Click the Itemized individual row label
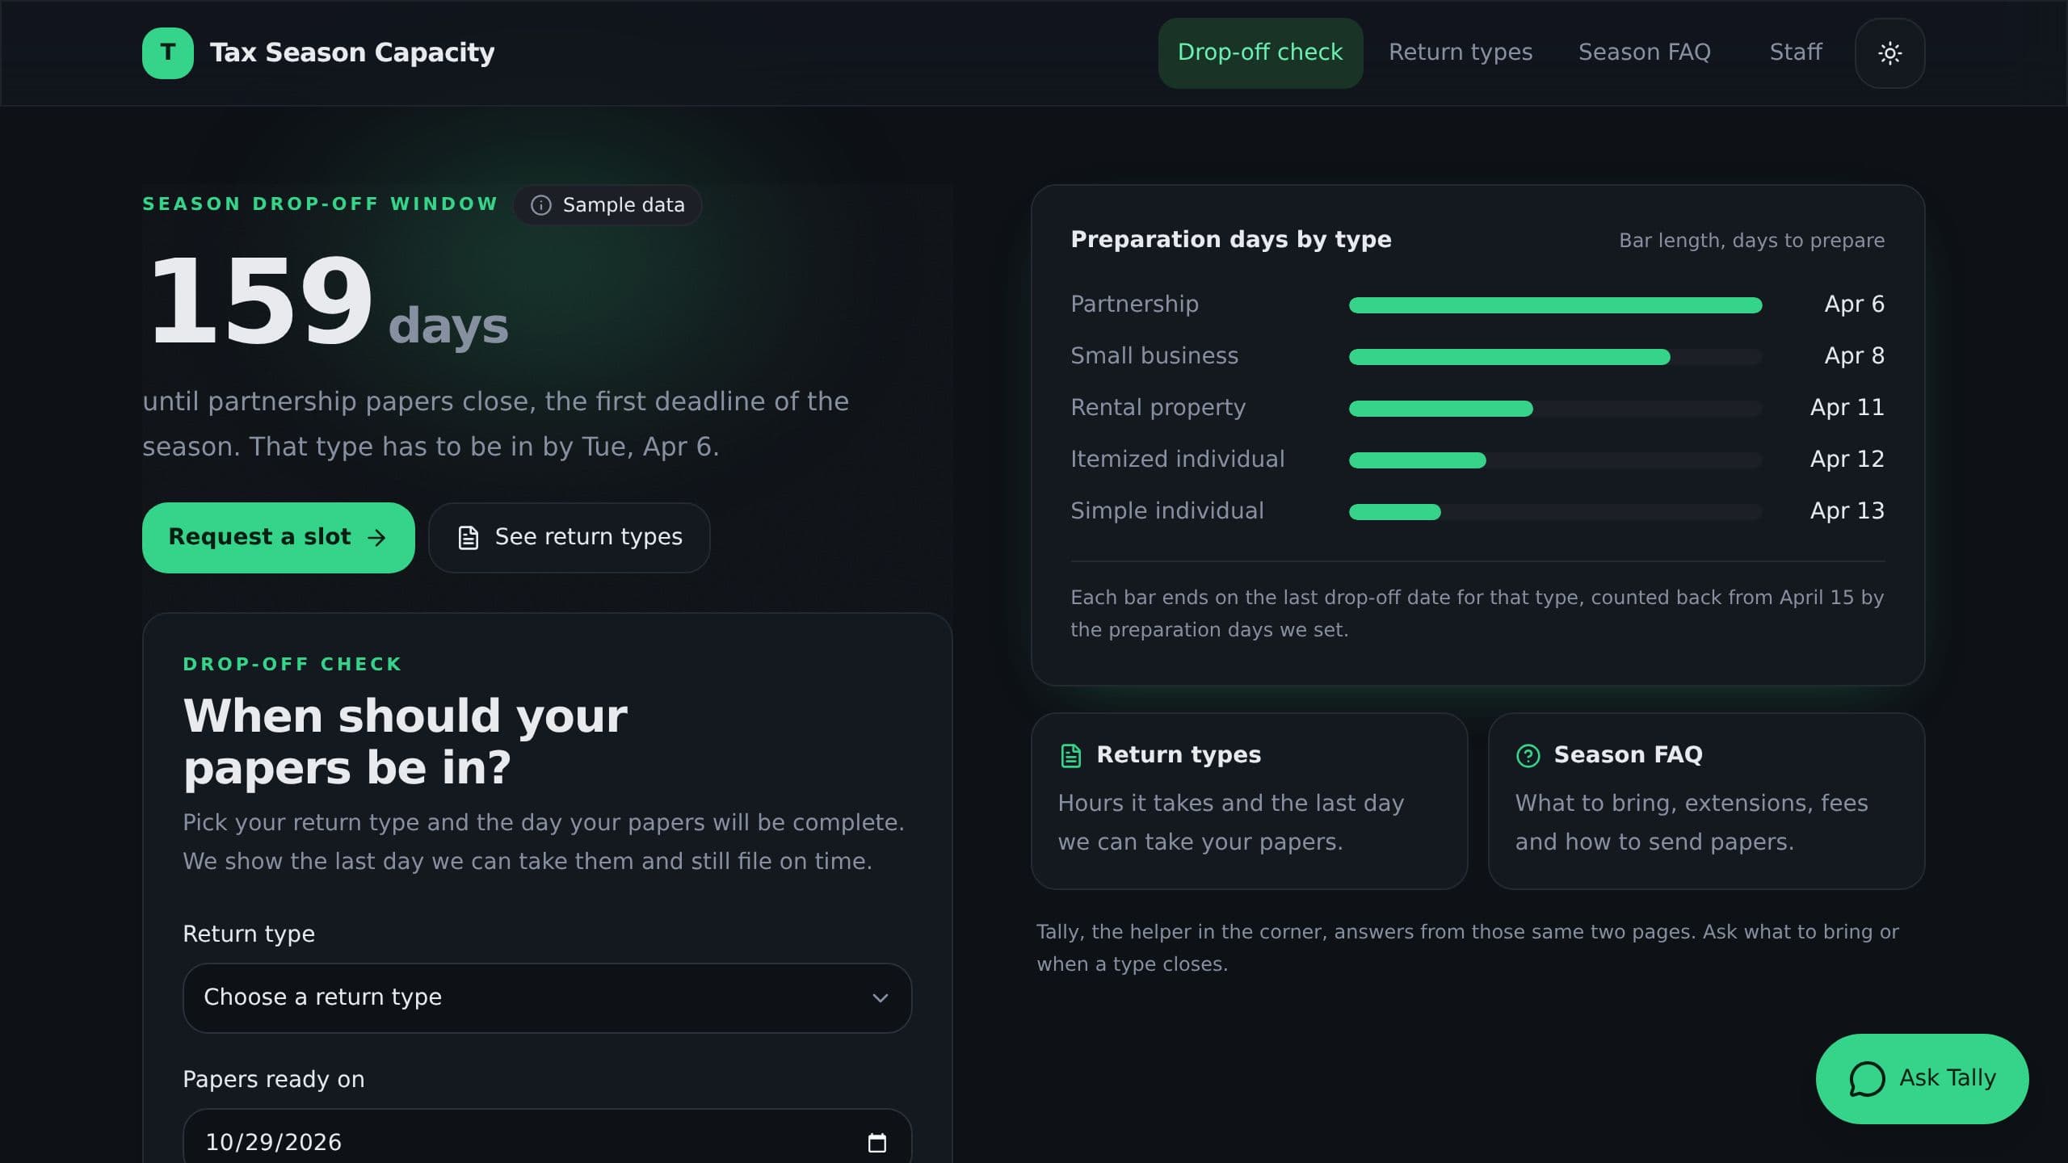2068x1163 pixels. click(x=1177, y=460)
